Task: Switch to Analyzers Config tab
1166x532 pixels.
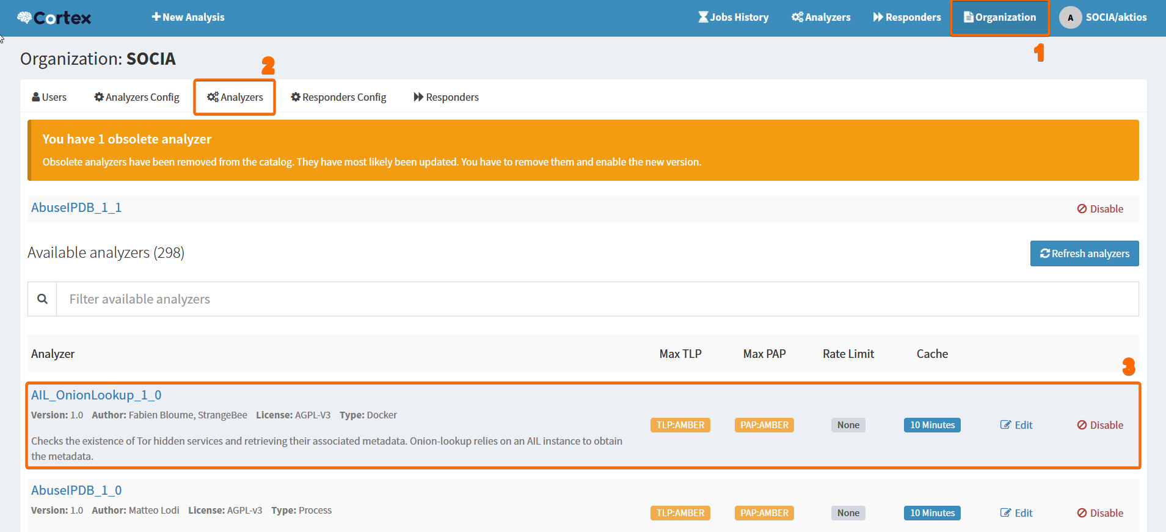Action: [x=137, y=97]
